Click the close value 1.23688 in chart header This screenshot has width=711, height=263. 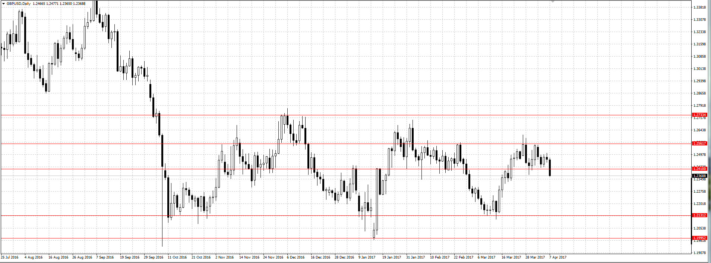[79, 4]
